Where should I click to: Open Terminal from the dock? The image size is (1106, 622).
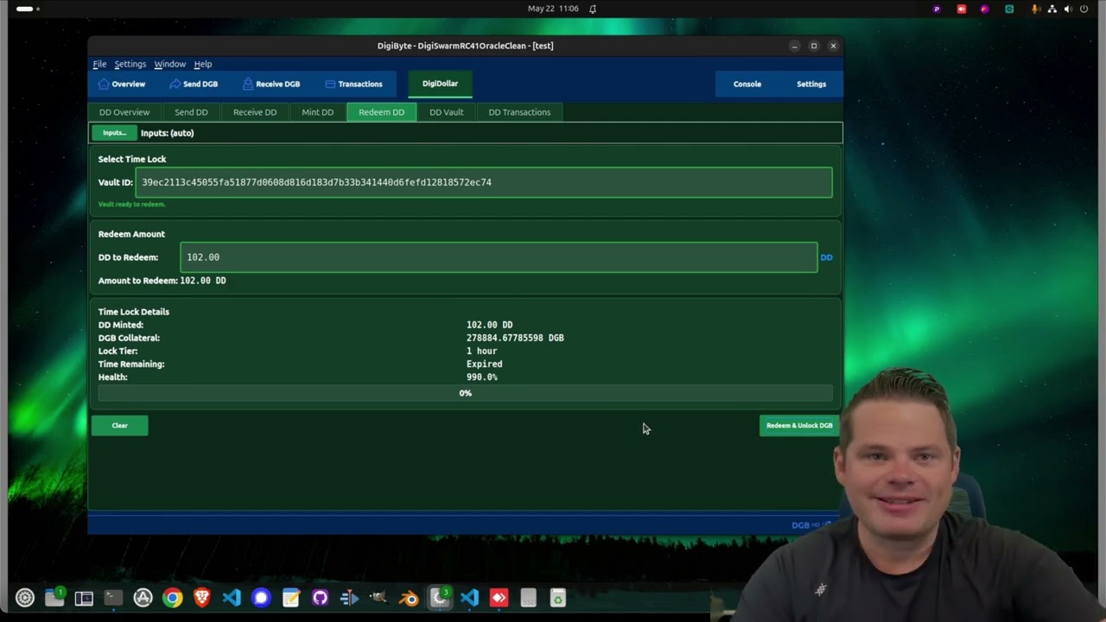pos(113,598)
